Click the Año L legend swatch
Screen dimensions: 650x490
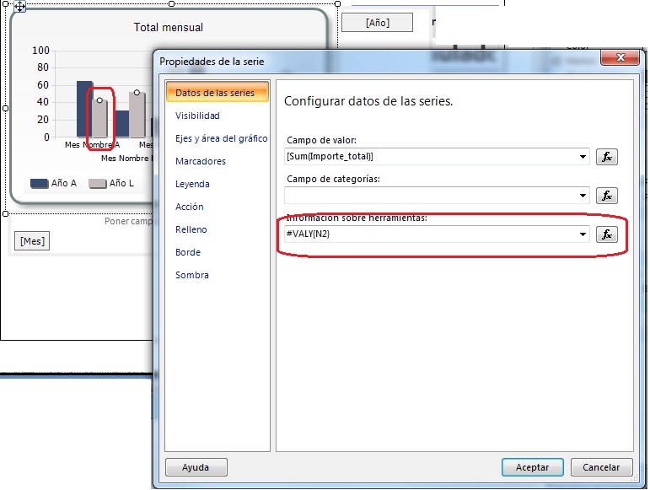(x=98, y=184)
